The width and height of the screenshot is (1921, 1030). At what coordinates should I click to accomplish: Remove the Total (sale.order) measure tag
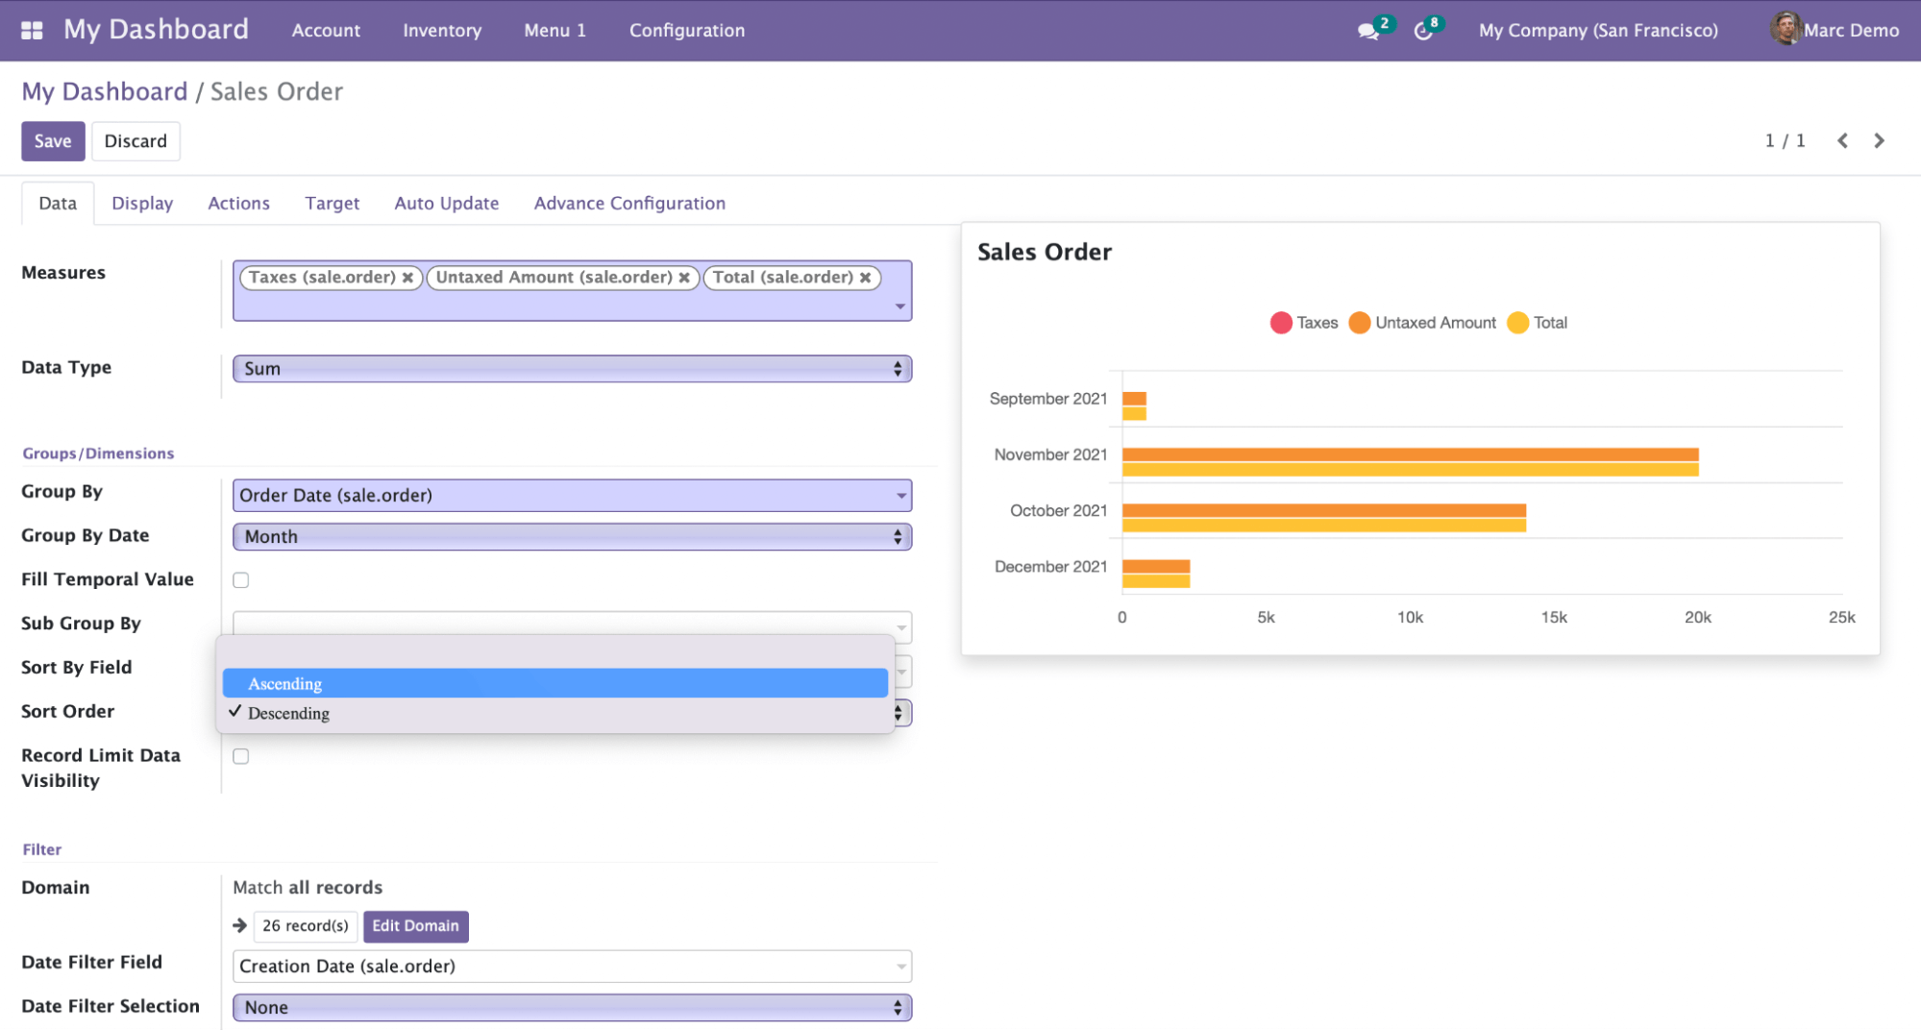coord(865,278)
